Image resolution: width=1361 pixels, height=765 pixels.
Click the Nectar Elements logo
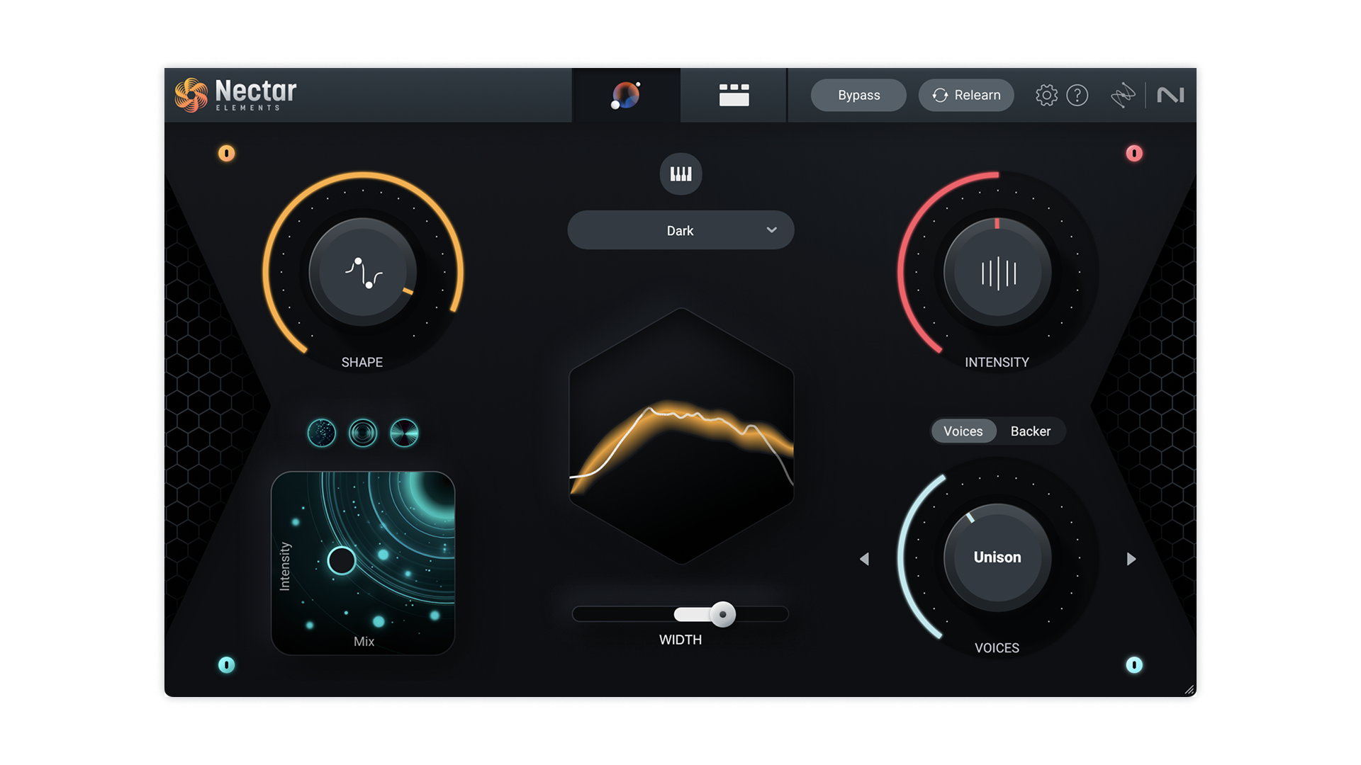pyautogui.click(x=234, y=94)
